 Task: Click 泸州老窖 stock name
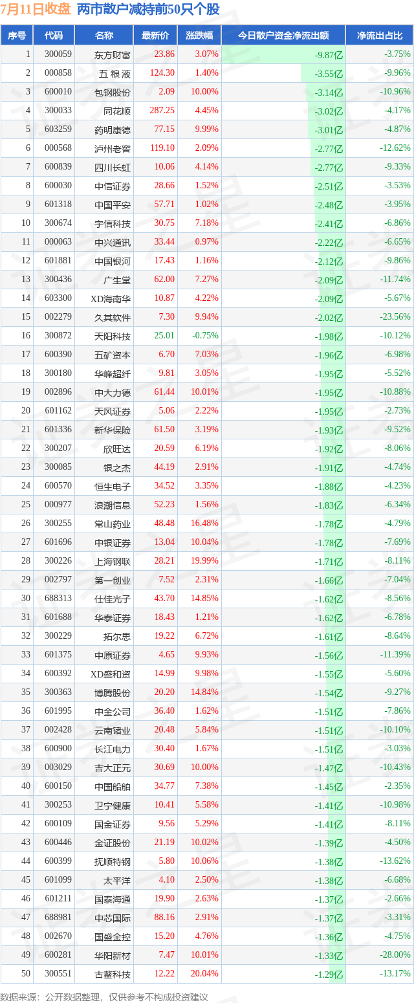pyautogui.click(x=113, y=148)
